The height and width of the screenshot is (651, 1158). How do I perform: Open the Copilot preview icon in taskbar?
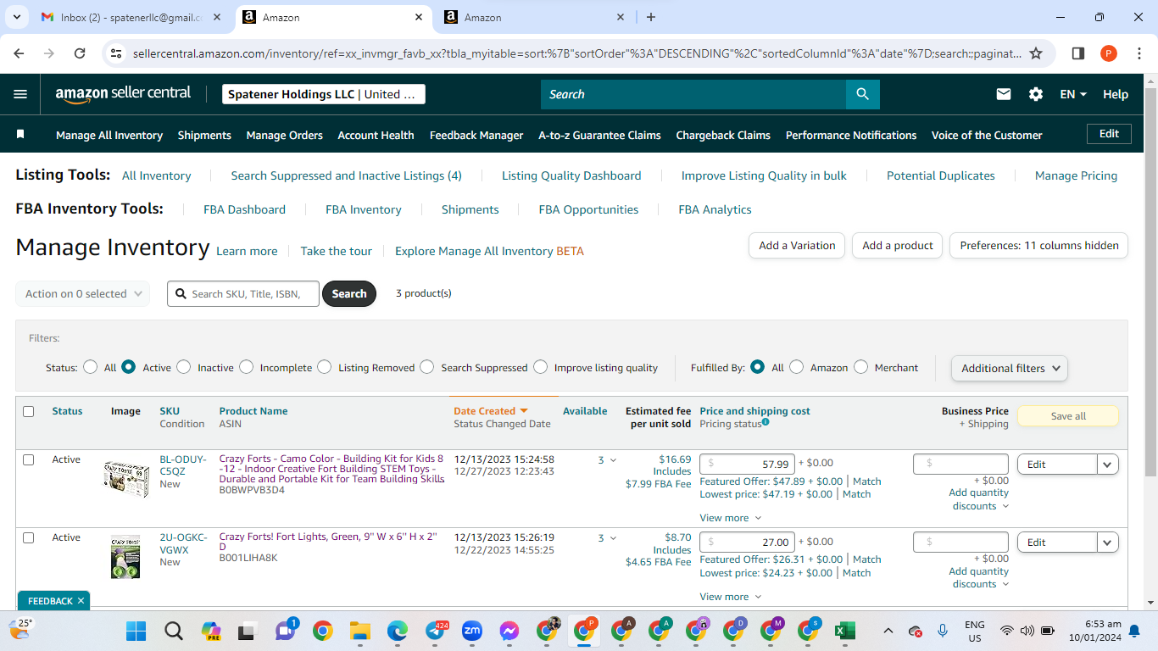pyautogui.click(x=211, y=631)
